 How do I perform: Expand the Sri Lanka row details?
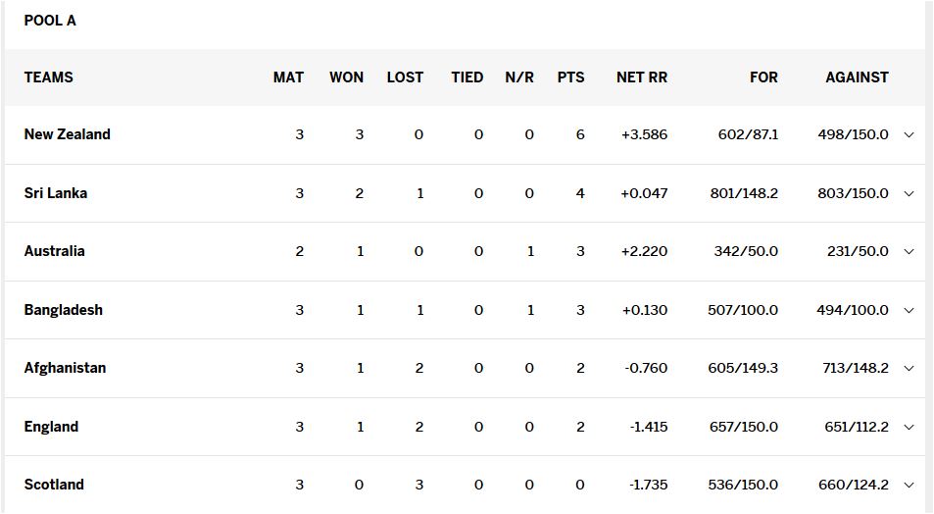tap(909, 194)
